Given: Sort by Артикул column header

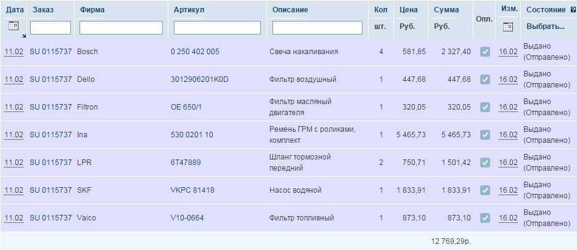Looking at the screenshot, I should coord(189,10).
